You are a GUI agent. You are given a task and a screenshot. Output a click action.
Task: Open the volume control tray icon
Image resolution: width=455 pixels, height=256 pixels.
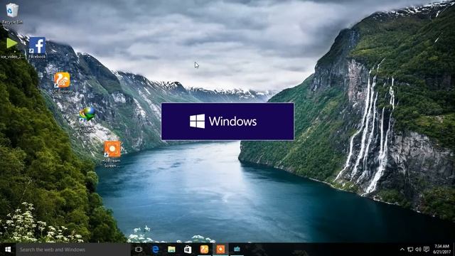[418, 250]
